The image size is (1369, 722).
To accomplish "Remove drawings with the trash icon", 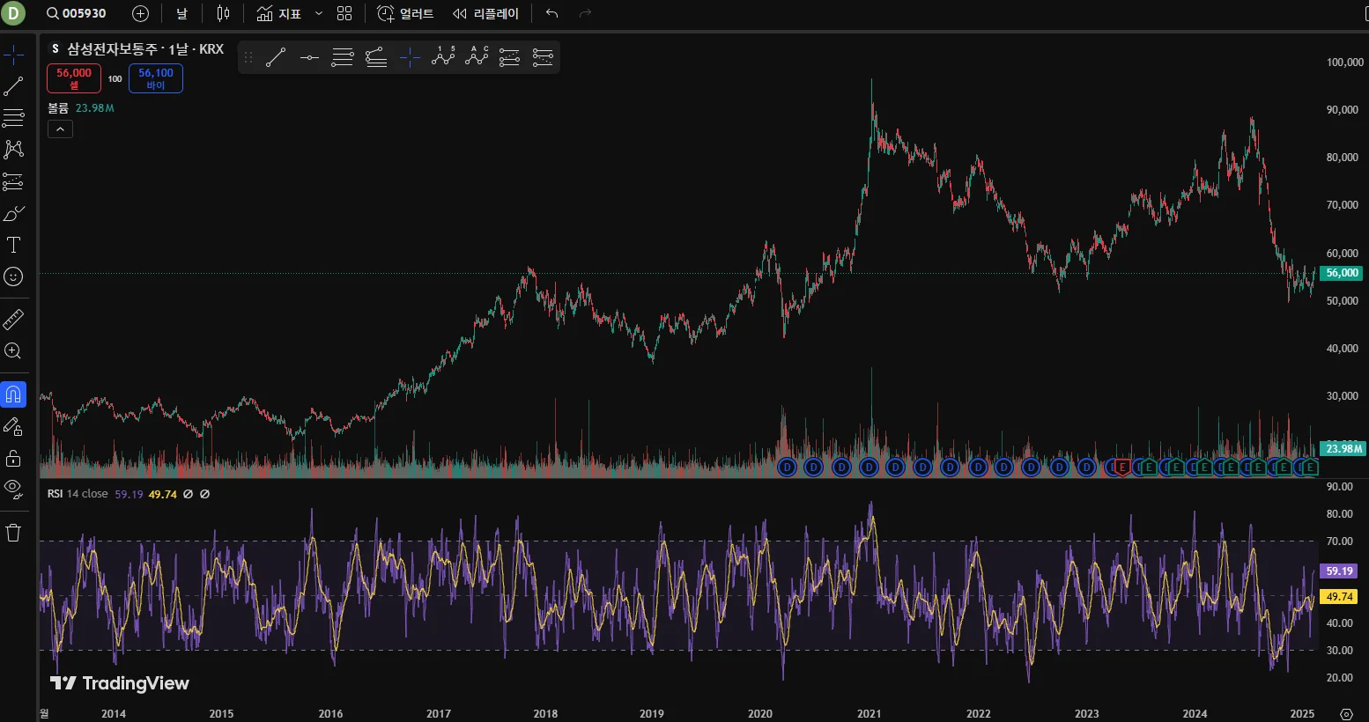I will click(x=13, y=533).
